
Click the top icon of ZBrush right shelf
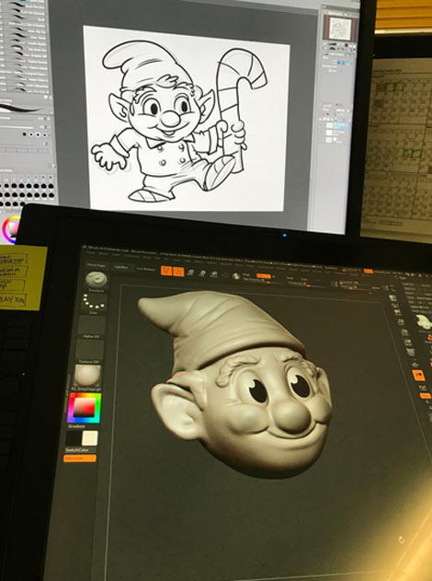392,298
